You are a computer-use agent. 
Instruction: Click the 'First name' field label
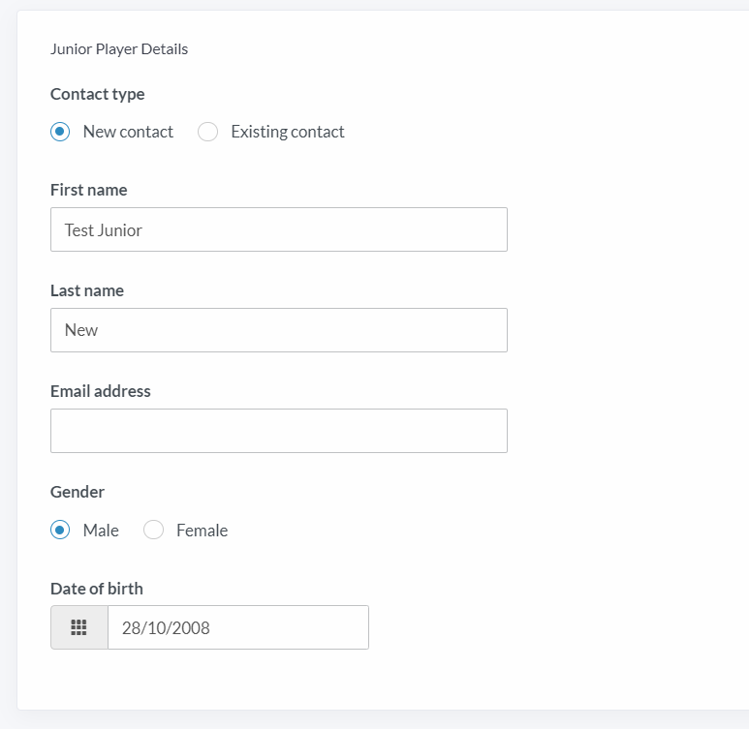(x=89, y=190)
